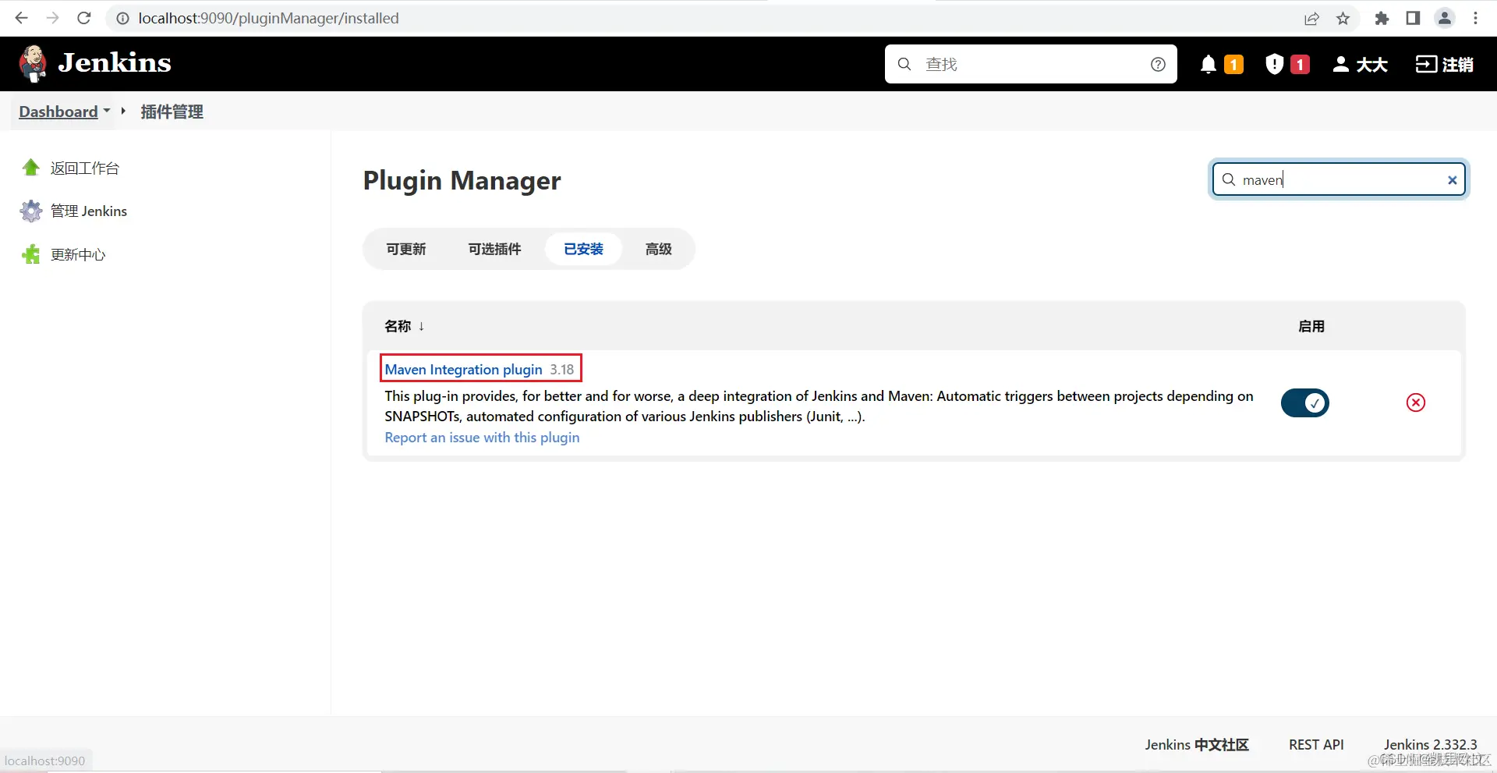Screen dimensions: 1497x773
Task: Open the Jenkins 中文社区 footer link
Action: pos(1196,744)
